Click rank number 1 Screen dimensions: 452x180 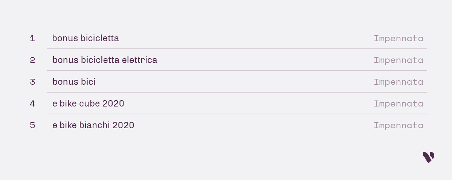pos(32,38)
